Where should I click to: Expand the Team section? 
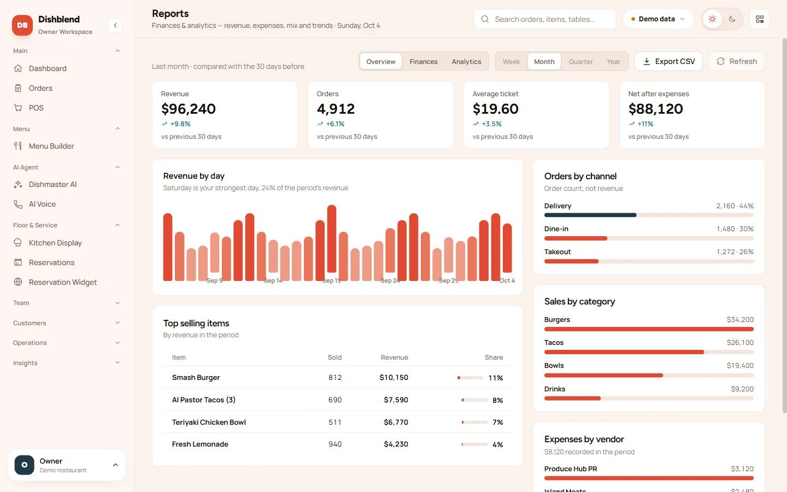point(67,303)
